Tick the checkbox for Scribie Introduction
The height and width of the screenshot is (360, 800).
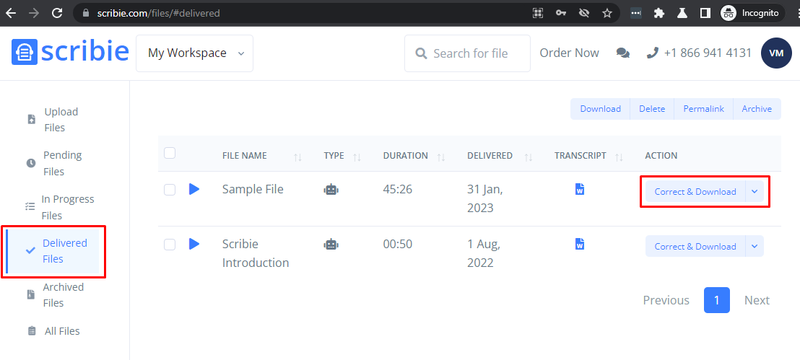coord(170,245)
